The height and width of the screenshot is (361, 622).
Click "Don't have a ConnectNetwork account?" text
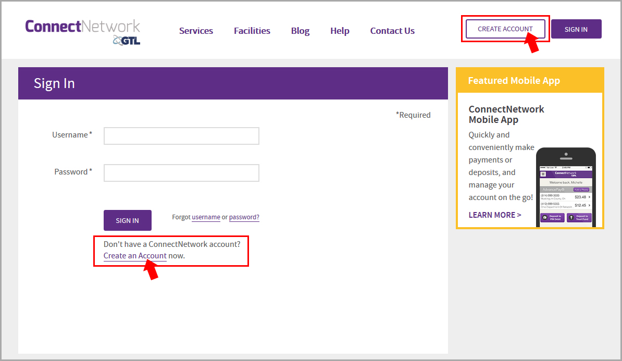tap(172, 244)
